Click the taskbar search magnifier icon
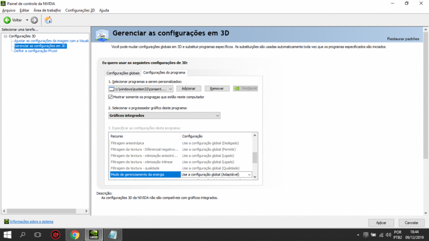 click(23, 235)
